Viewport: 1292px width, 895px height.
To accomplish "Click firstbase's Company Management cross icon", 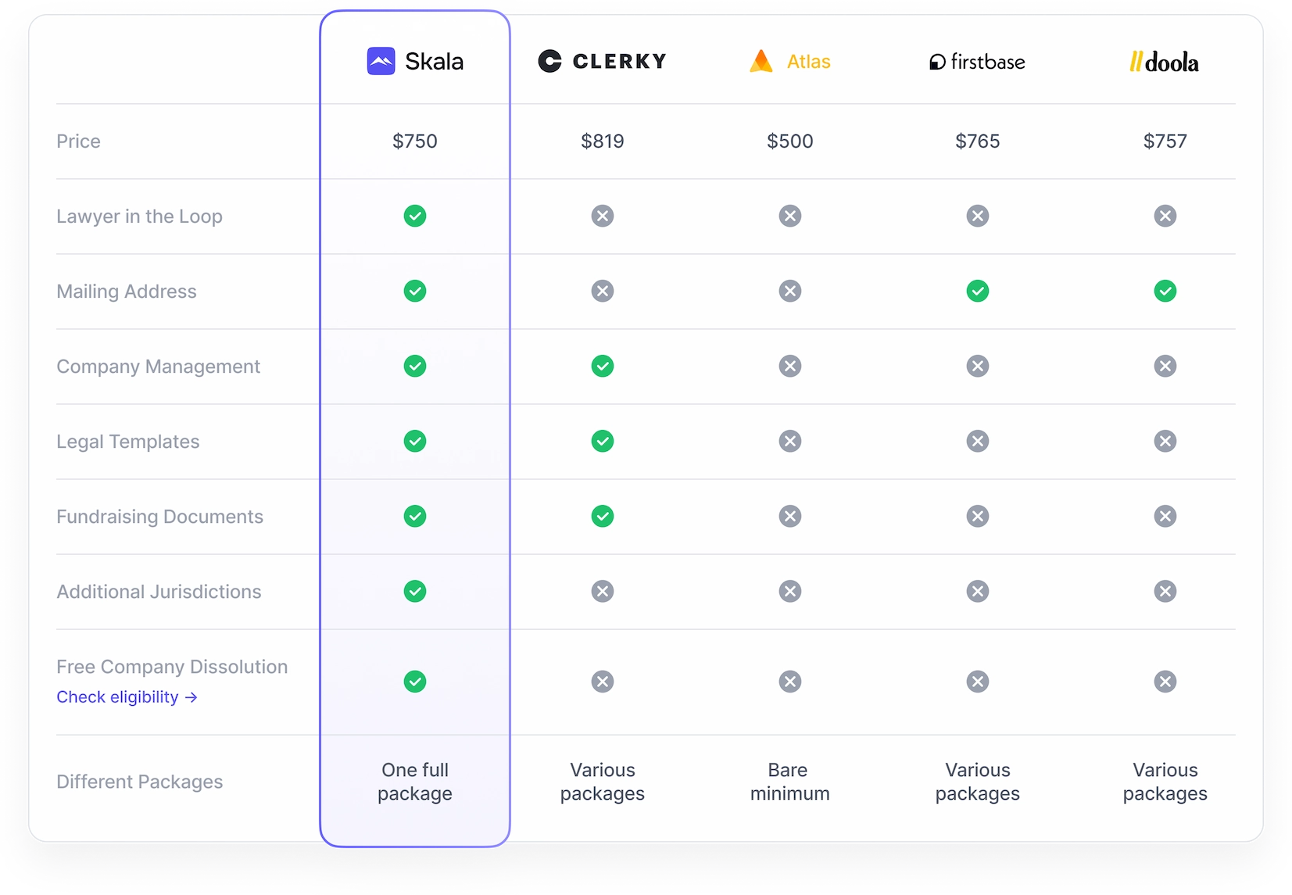I will click(x=978, y=366).
